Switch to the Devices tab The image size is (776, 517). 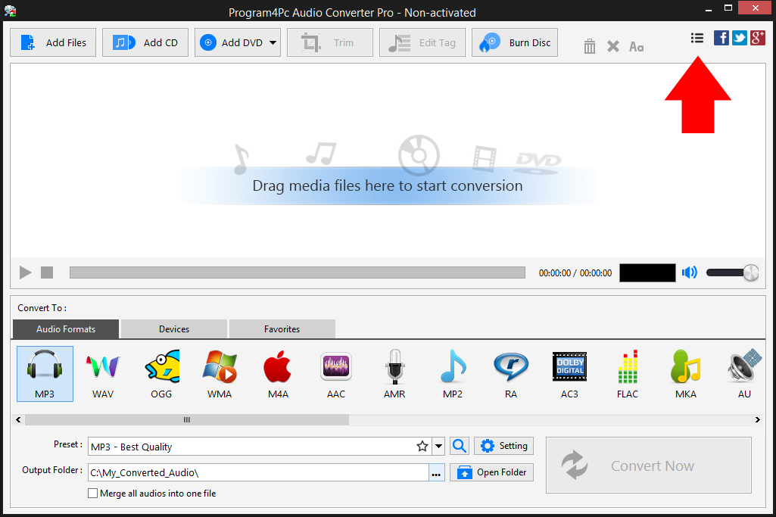click(x=173, y=329)
